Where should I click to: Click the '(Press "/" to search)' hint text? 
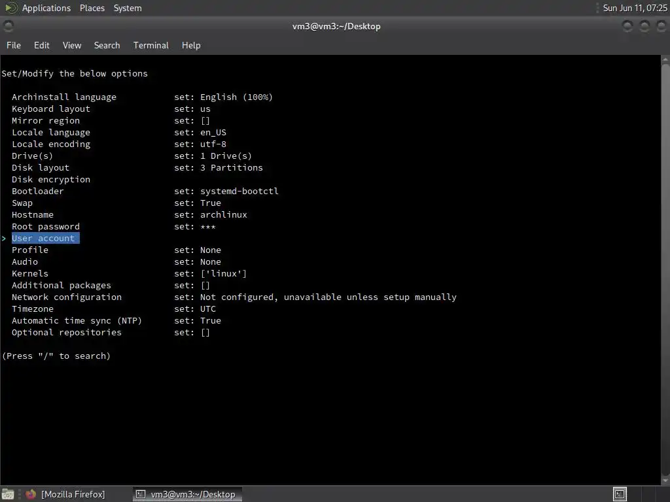[x=56, y=356]
